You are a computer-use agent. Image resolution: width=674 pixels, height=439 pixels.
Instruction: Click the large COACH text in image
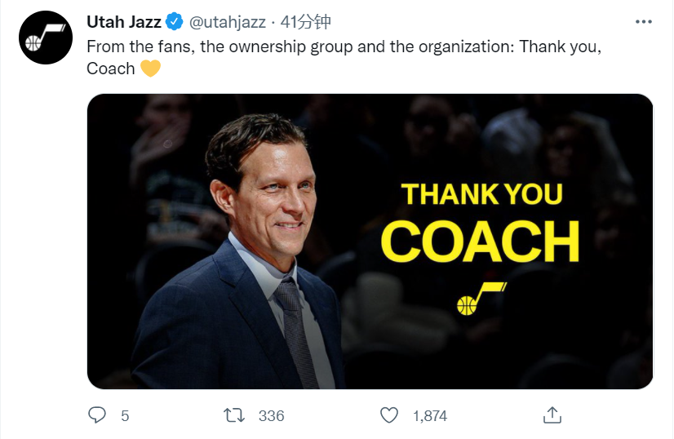point(480,241)
